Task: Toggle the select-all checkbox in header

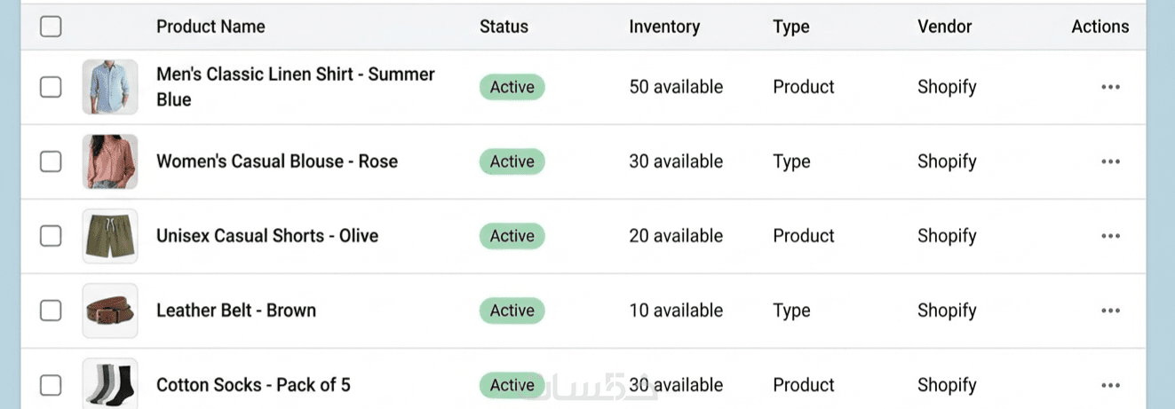Action: point(51,27)
